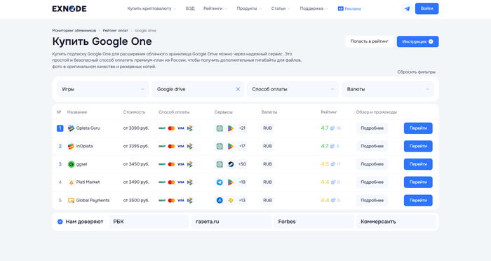The image size is (491, 261).
Task: Click verified checkmark icon beside Нам доверяют
Action: click(60, 222)
